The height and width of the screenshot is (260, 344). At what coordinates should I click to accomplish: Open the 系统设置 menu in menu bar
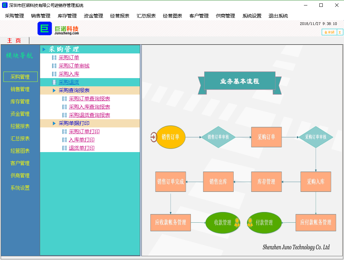click(x=252, y=16)
